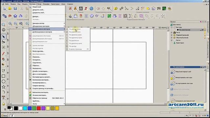Choose Лечение векторов... menu entry
The width and height of the screenshot is (210, 118).
47,95
